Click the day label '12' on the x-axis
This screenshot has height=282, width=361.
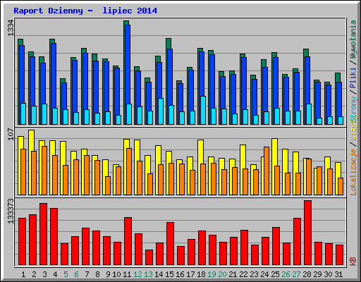(137, 274)
